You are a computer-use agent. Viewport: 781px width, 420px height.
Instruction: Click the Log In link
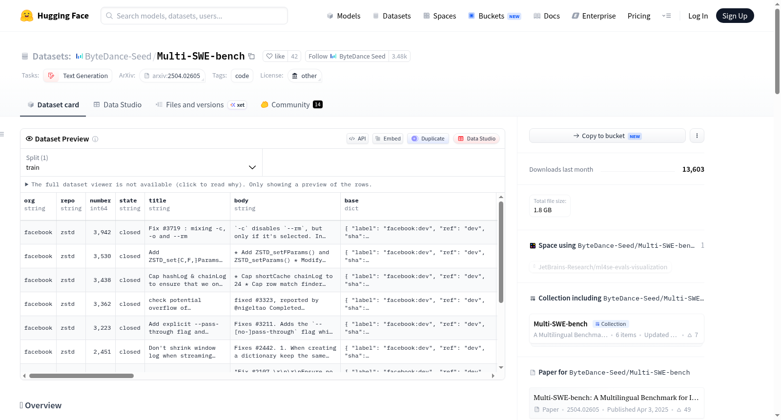click(698, 16)
